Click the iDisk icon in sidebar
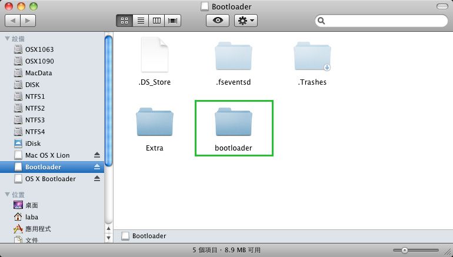Viewport: 453px width, 257px height. click(x=18, y=143)
